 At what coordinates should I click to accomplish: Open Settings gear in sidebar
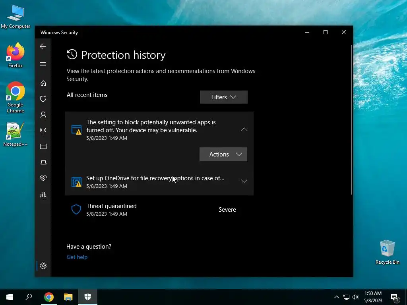click(43, 266)
